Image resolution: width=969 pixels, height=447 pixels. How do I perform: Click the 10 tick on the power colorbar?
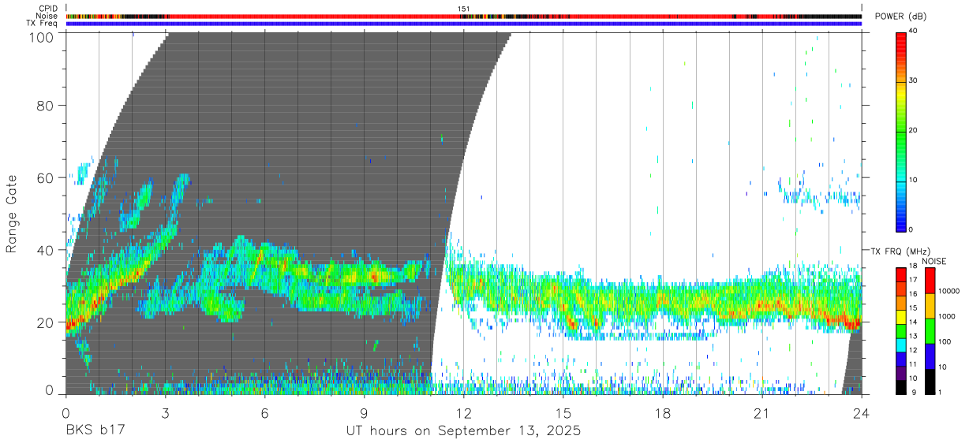click(913, 181)
